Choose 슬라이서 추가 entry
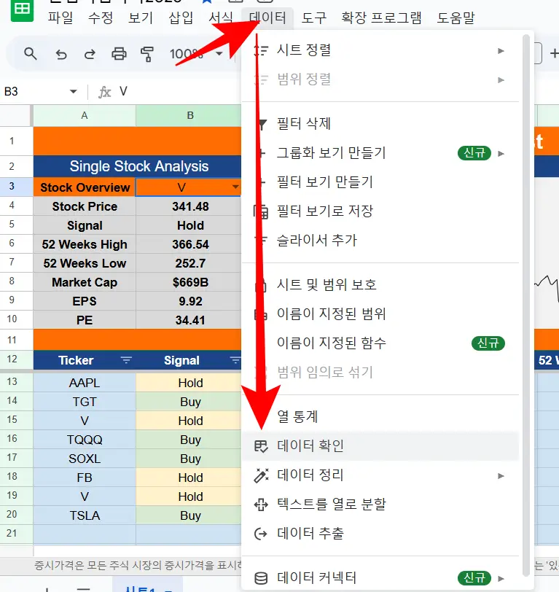Image resolution: width=559 pixels, height=592 pixels. [x=380, y=240]
